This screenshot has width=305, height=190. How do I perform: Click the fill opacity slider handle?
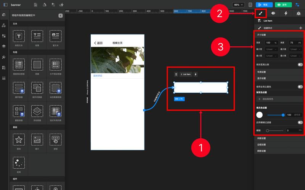(283, 115)
